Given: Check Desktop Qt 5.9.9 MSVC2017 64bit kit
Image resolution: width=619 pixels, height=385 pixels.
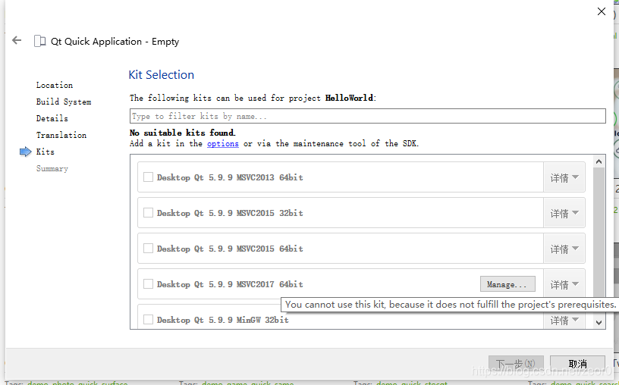Looking at the screenshot, I should coord(148,283).
